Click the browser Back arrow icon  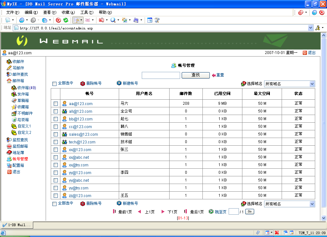22,20
